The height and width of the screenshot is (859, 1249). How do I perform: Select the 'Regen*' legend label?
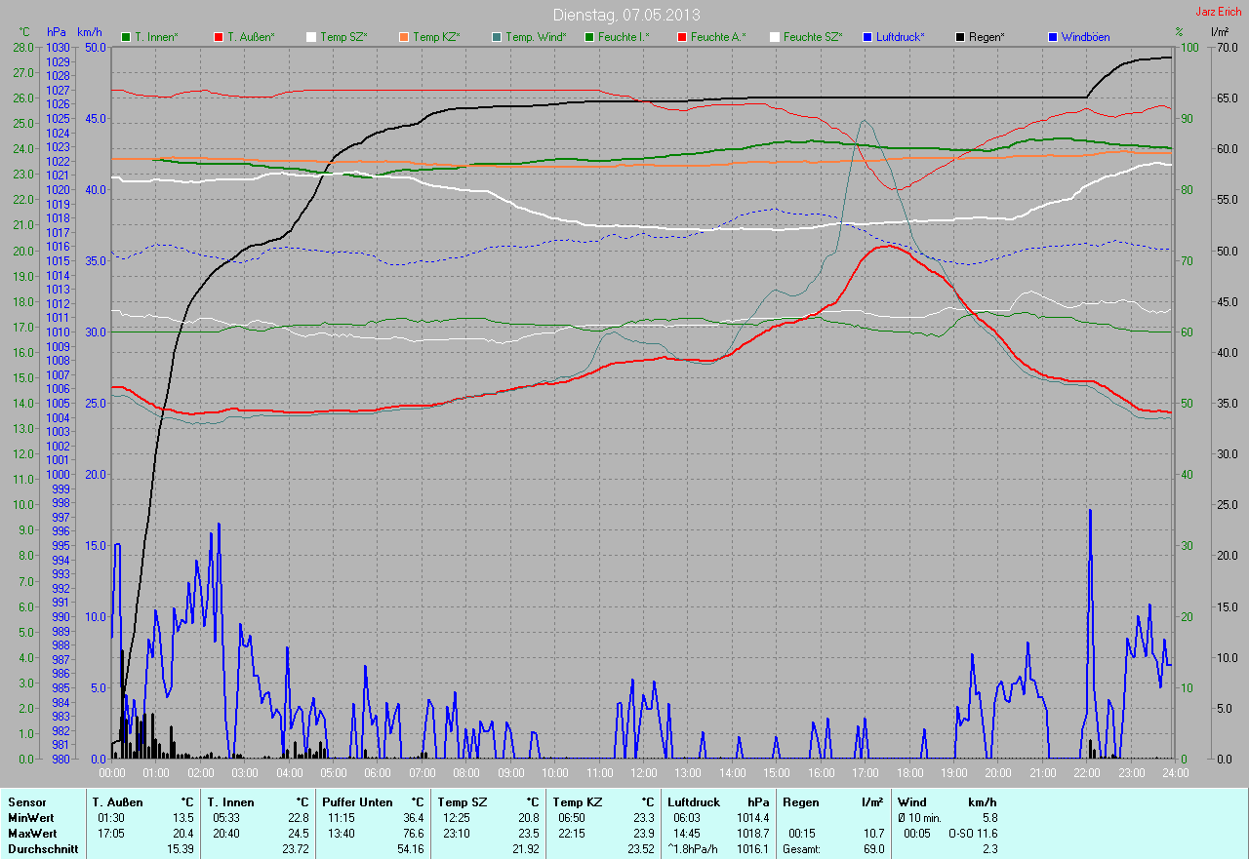click(x=987, y=37)
